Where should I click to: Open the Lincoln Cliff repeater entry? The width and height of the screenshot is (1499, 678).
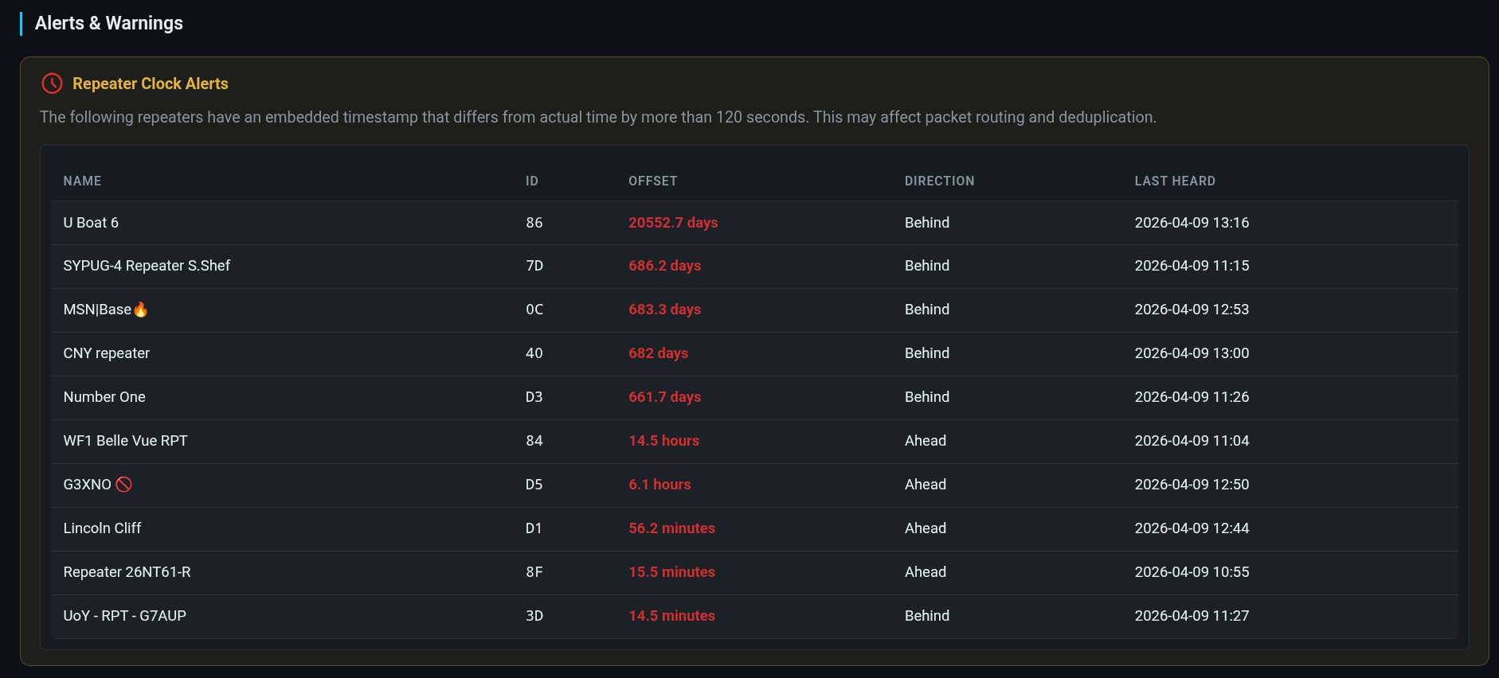[x=102, y=528]
